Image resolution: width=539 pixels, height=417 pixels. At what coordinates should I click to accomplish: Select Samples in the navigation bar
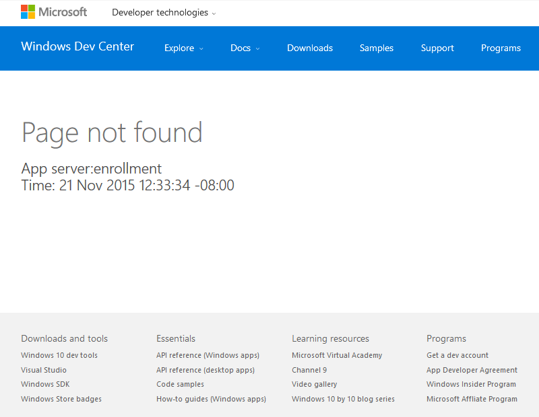(x=376, y=48)
